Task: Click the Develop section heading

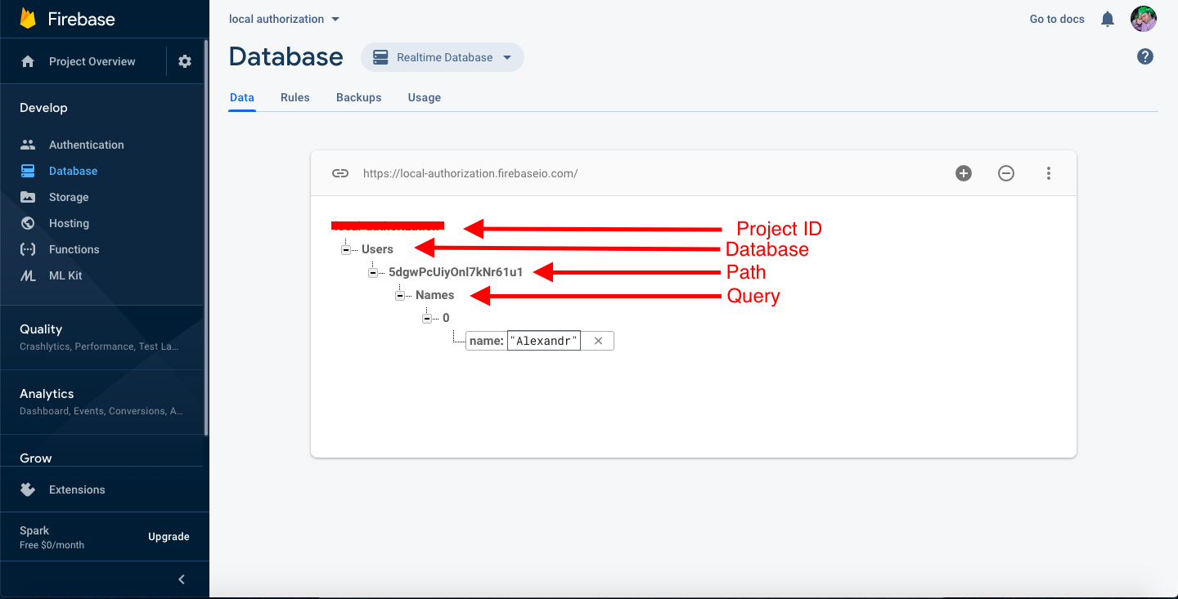Action: coord(43,108)
